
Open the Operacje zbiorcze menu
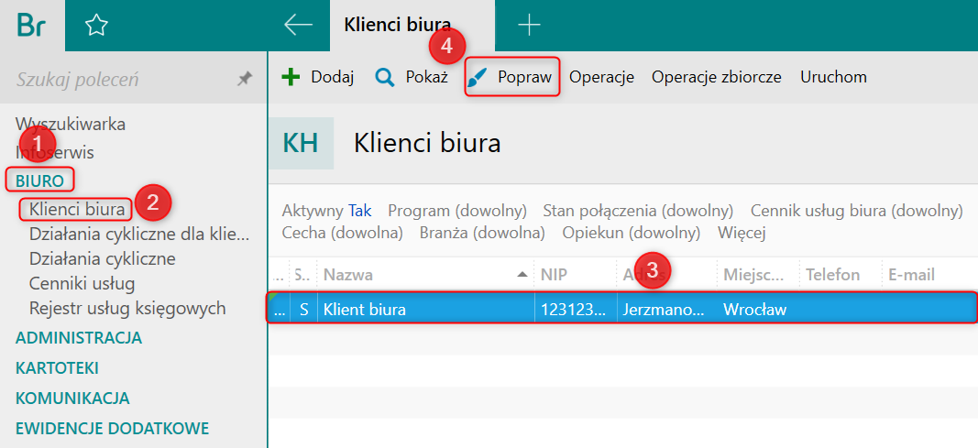point(717,77)
